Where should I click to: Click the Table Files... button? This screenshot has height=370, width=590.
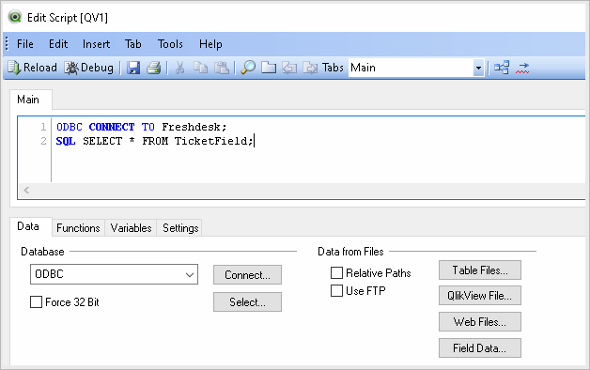pyautogui.click(x=480, y=270)
